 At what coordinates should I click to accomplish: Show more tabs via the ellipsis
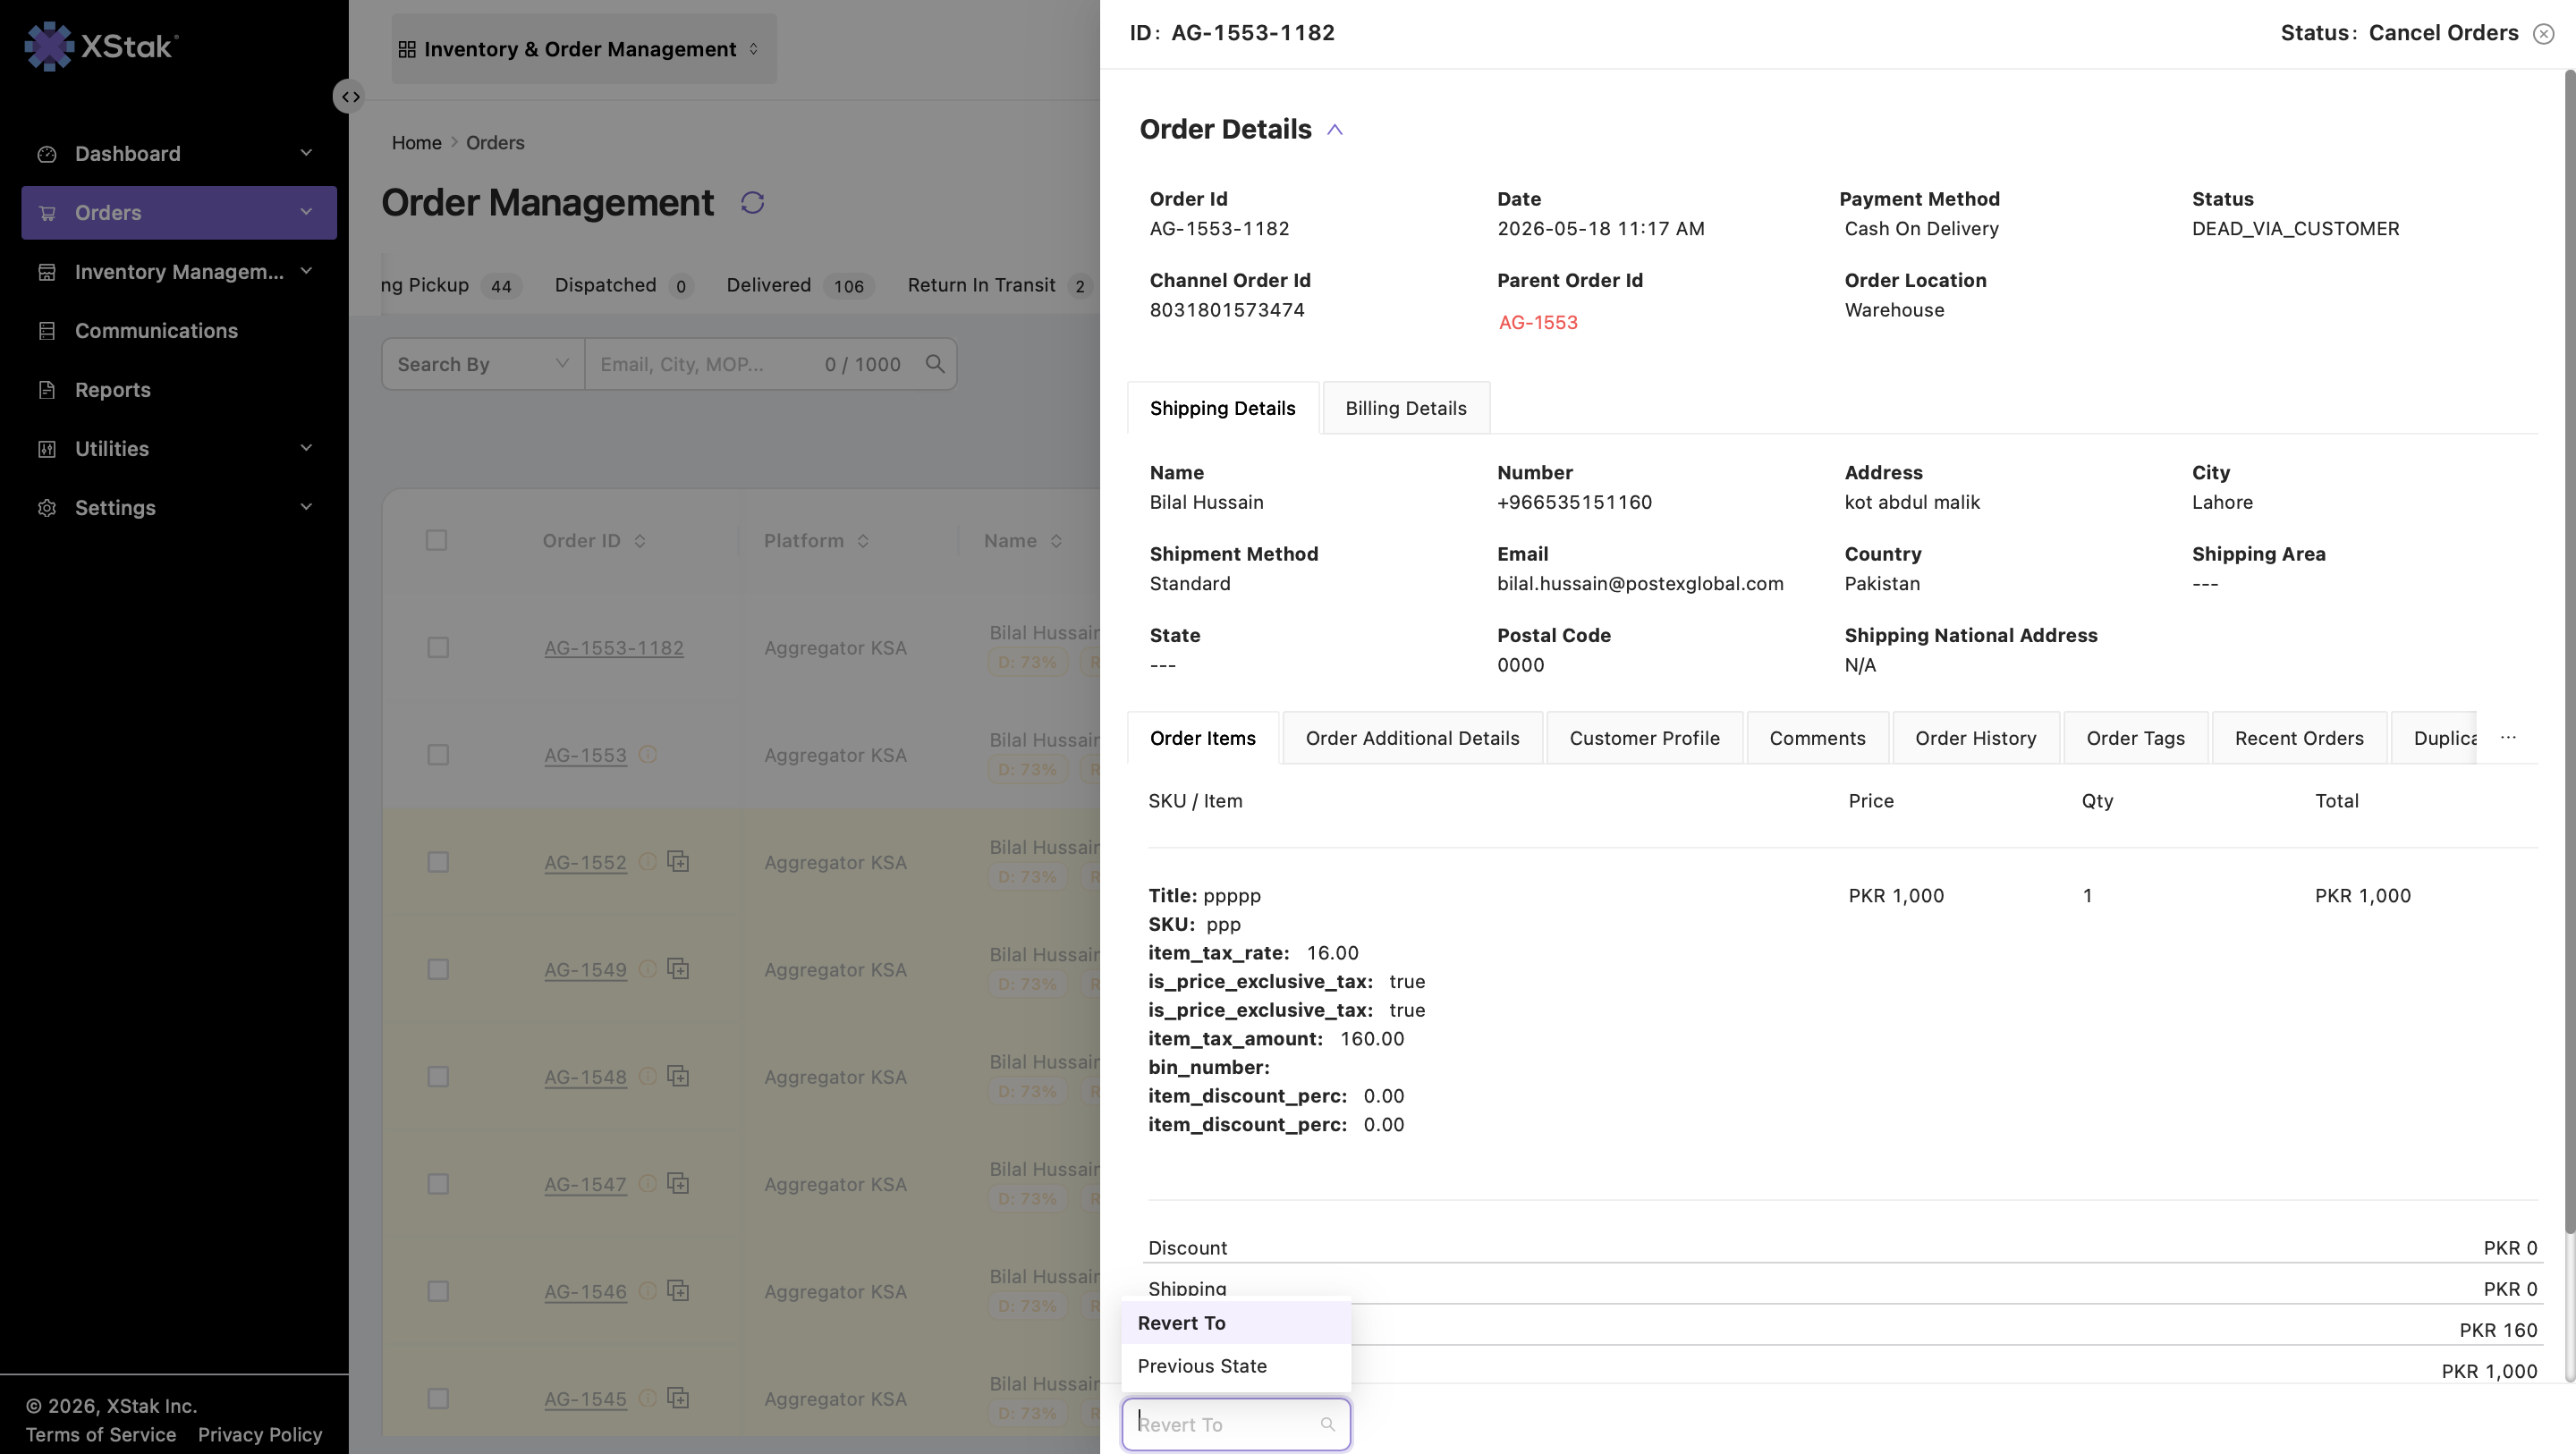pos(2509,737)
